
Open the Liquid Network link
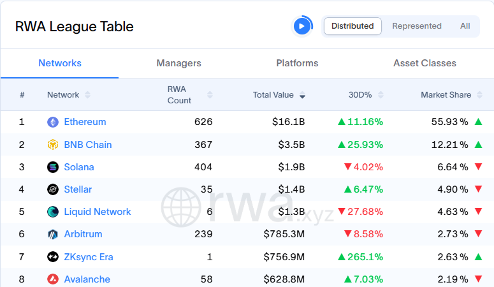click(98, 212)
